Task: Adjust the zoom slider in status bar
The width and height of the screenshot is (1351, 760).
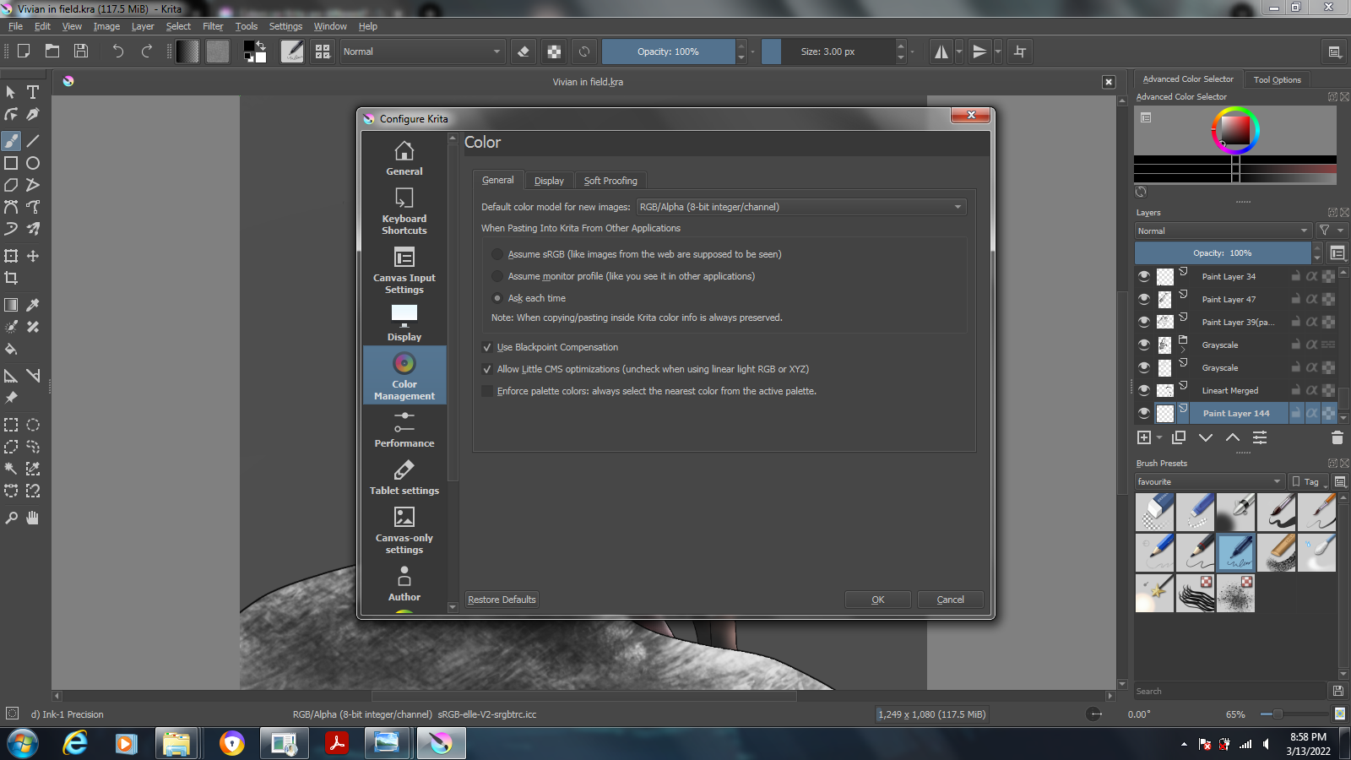Action: [1292, 714]
